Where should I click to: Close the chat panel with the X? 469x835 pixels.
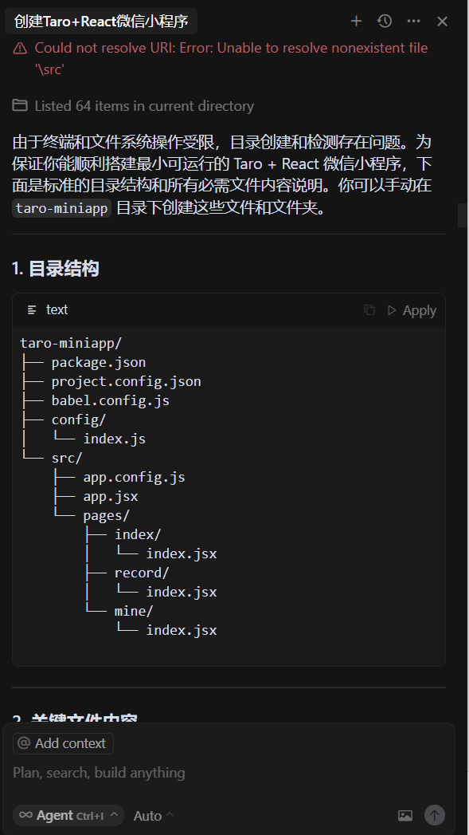click(442, 22)
